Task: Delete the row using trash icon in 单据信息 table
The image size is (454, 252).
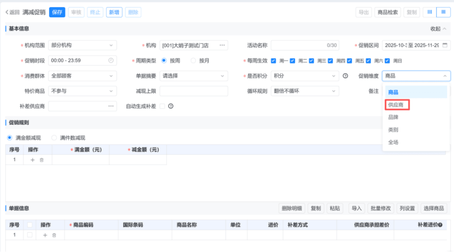Action: [x=54, y=235]
